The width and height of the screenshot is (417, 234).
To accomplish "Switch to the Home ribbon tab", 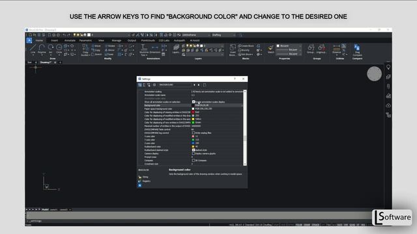I will point(39,40).
